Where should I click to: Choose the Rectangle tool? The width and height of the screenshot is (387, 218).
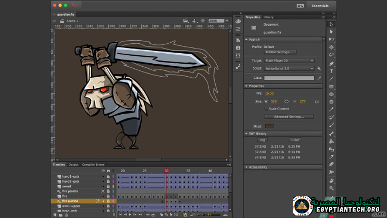click(x=331, y=87)
